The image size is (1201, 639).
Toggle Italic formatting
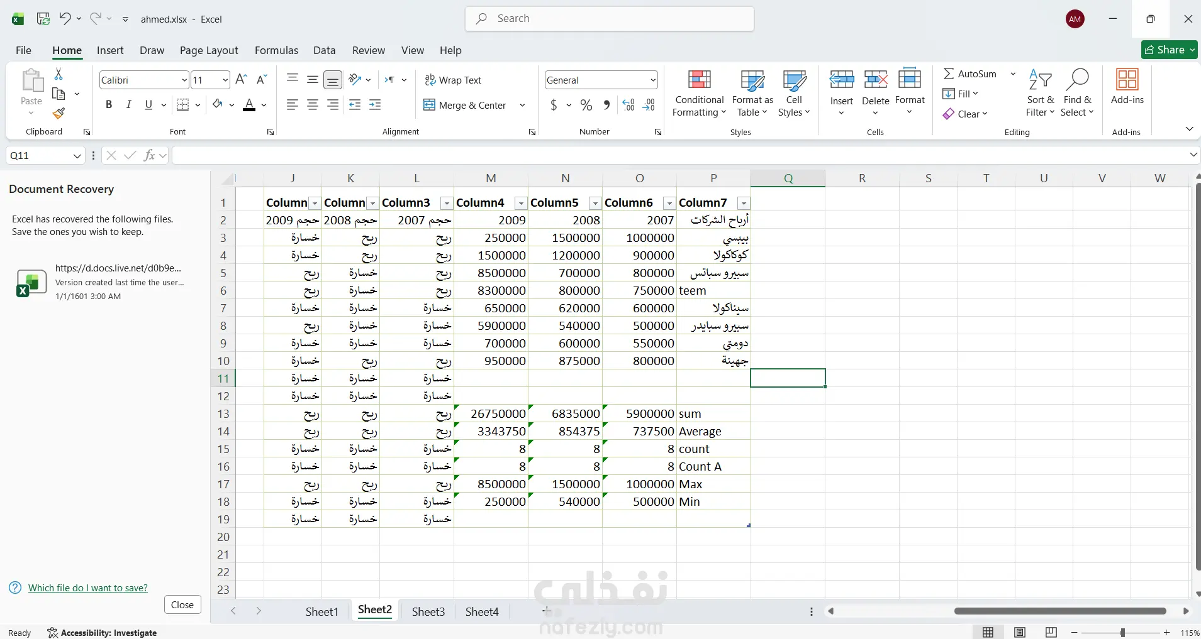click(128, 105)
